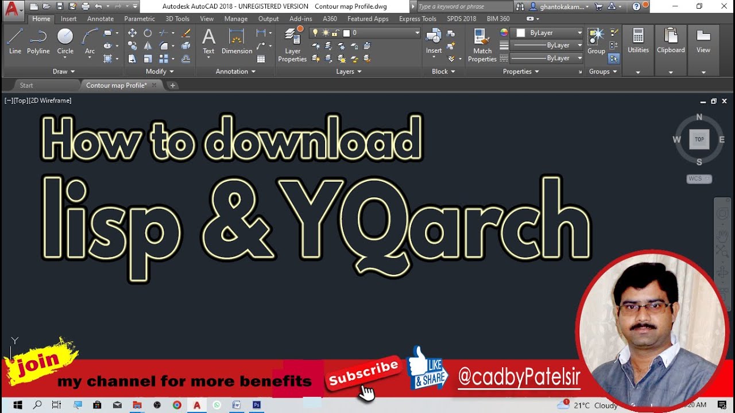
Task: Expand the Draw panel
Action: (64, 71)
